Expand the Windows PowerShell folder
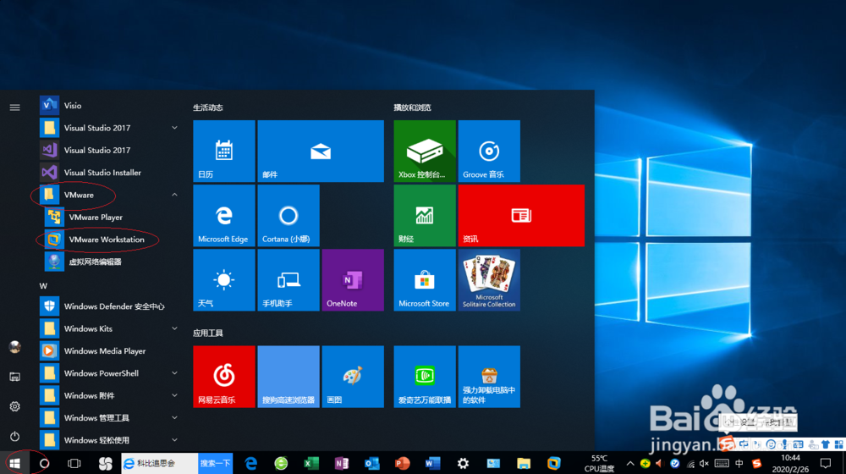This screenshot has width=846, height=474. (x=108, y=373)
